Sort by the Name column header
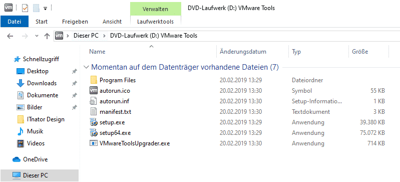This screenshot has height=182, width=400. click(97, 52)
